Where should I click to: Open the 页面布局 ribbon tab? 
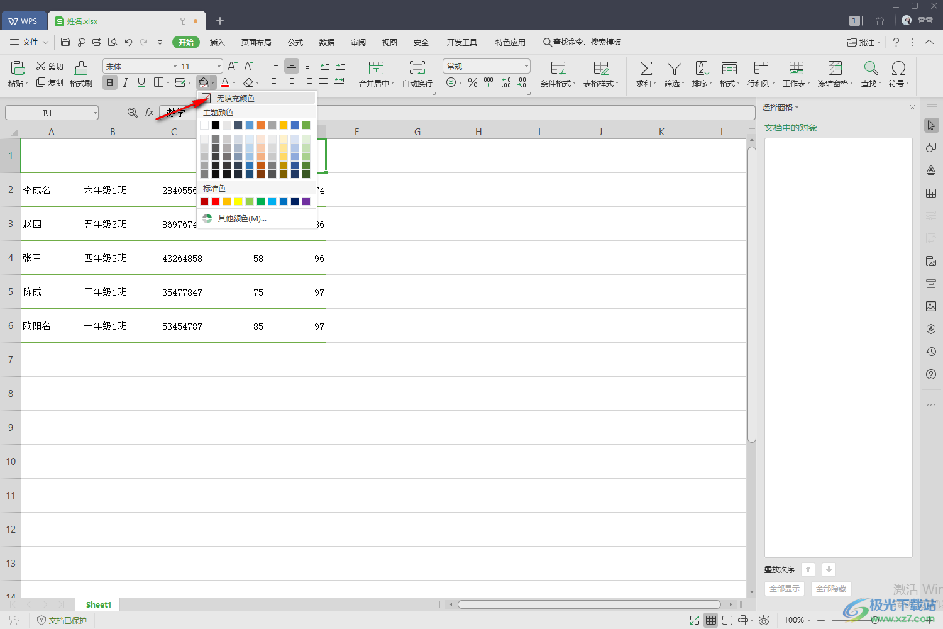point(256,42)
